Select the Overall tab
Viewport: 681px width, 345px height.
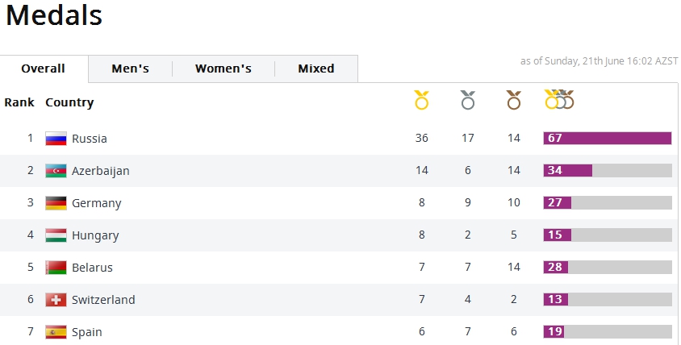point(44,69)
